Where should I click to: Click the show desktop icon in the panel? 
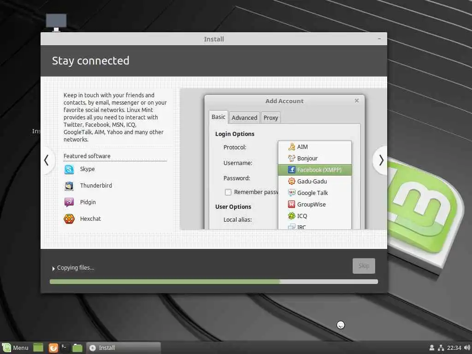click(x=38, y=348)
